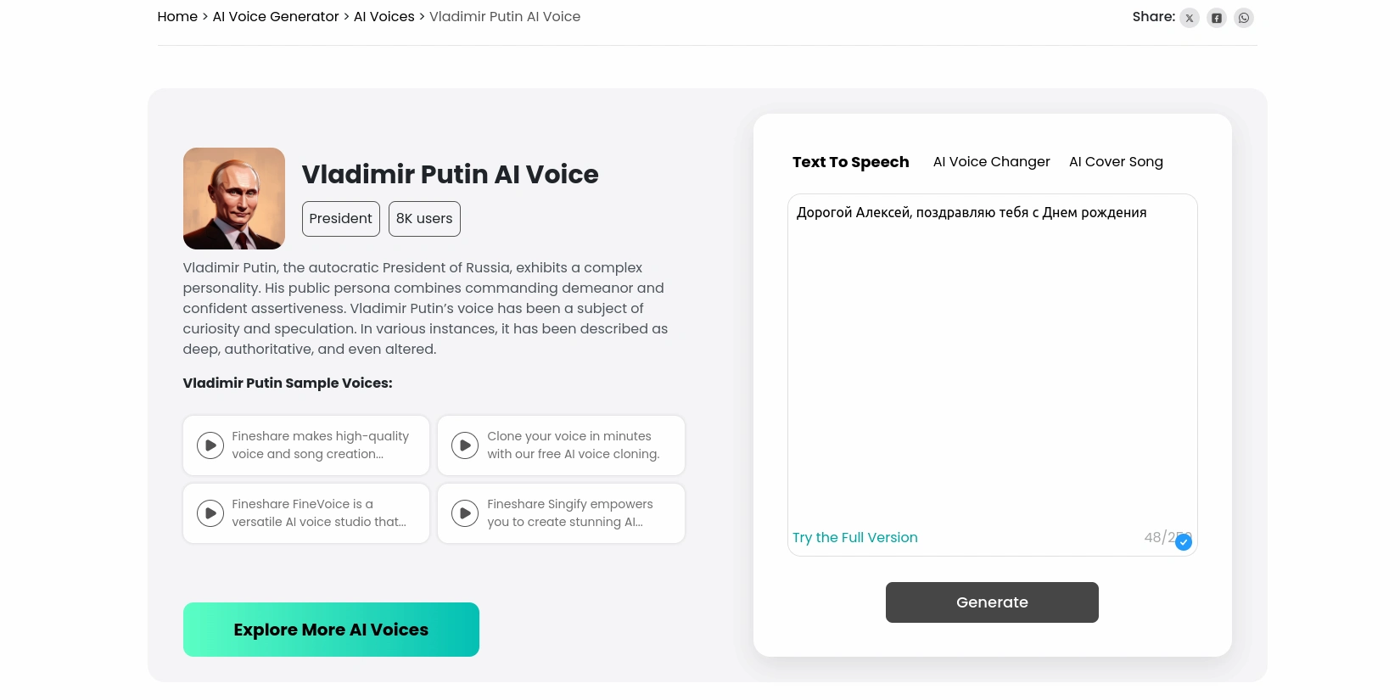Share the page on X
This screenshot has width=1400, height=700.
1189,18
